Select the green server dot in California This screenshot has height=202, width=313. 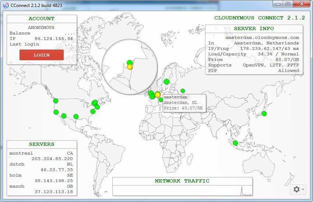(x=56, y=112)
